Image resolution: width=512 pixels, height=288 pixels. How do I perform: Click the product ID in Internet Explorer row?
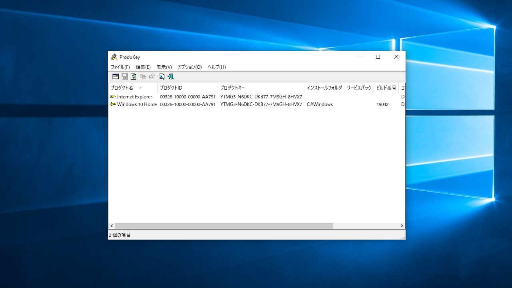pos(188,97)
